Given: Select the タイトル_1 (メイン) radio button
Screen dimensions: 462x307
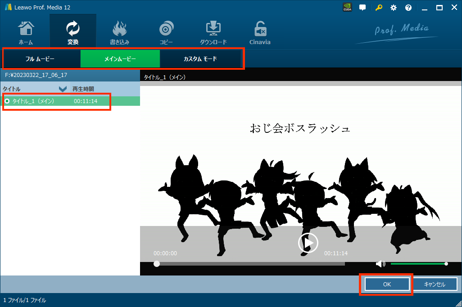Looking at the screenshot, I should [7, 101].
